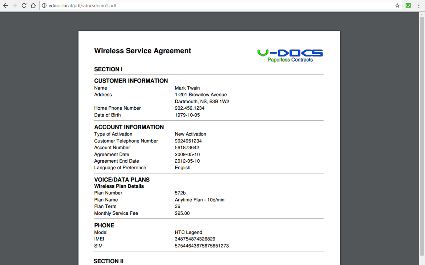Click the 'Paperless Contracts' tagline
Image resolution: width=425 pixels, height=265 pixels.
pyautogui.click(x=291, y=60)
